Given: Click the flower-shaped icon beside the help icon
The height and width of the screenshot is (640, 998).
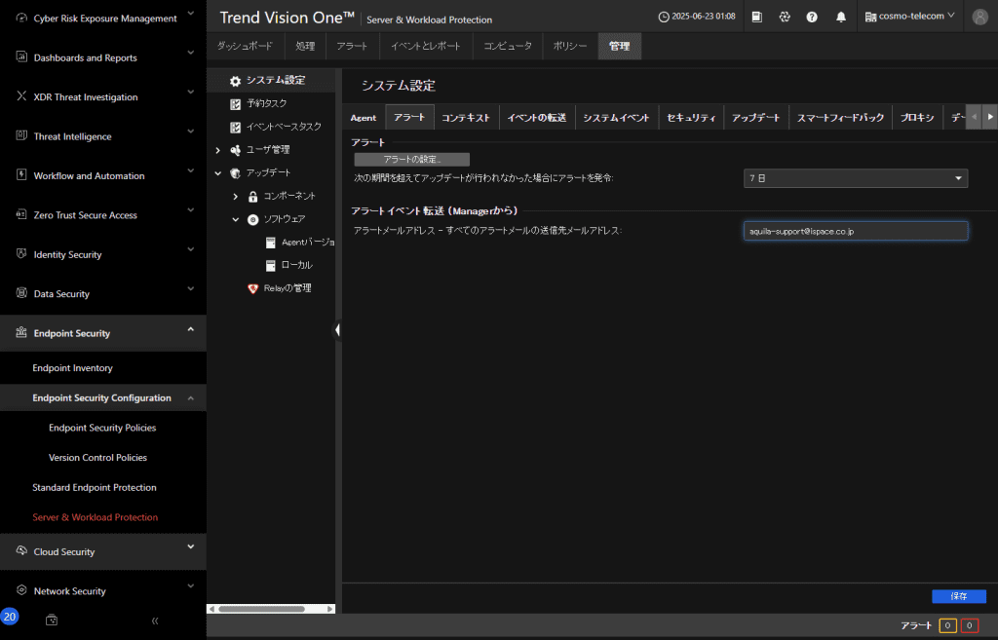Looking at the screenshot, I should tap(785, 17).
